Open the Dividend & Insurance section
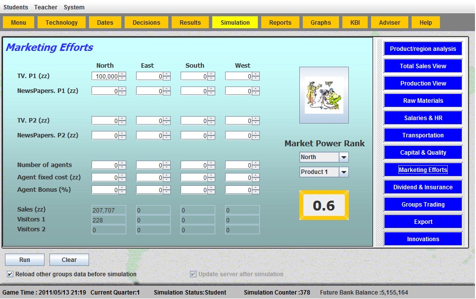476x299 pixels. pos(423,187)
